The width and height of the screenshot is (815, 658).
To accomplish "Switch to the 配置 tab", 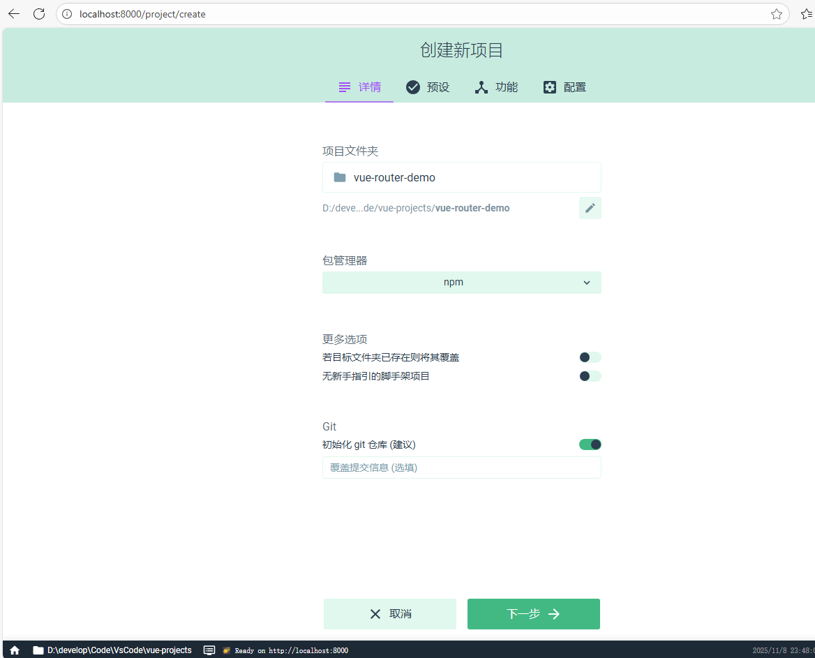I will point(564,87).
